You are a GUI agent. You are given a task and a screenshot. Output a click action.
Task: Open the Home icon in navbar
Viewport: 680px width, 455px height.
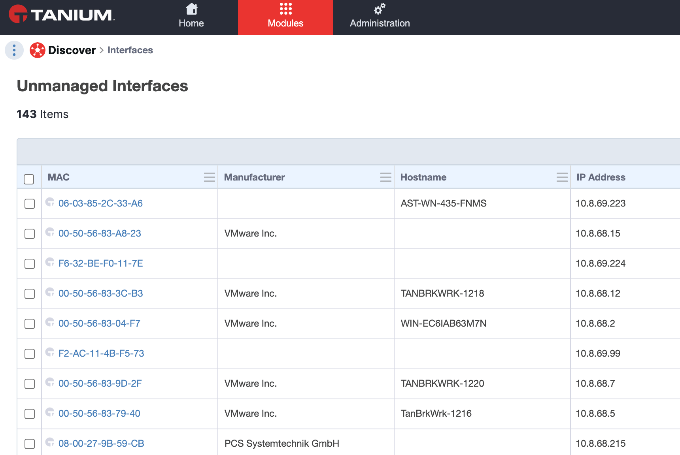tap(191, 9)
